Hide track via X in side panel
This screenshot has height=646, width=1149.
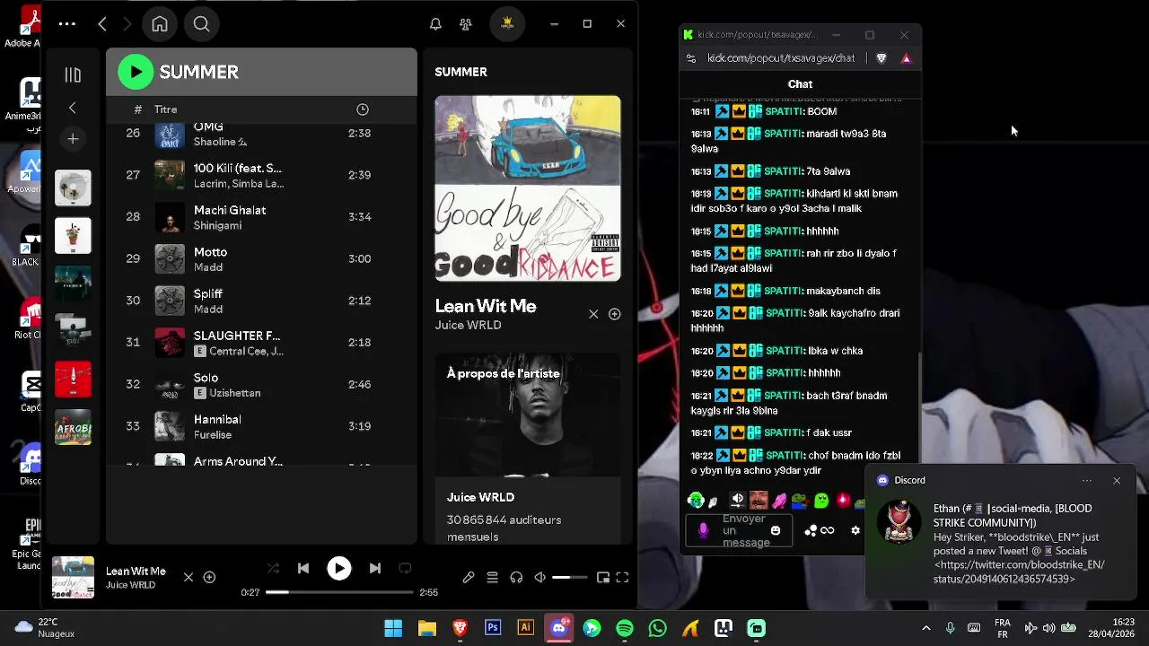tap(593, 314)
